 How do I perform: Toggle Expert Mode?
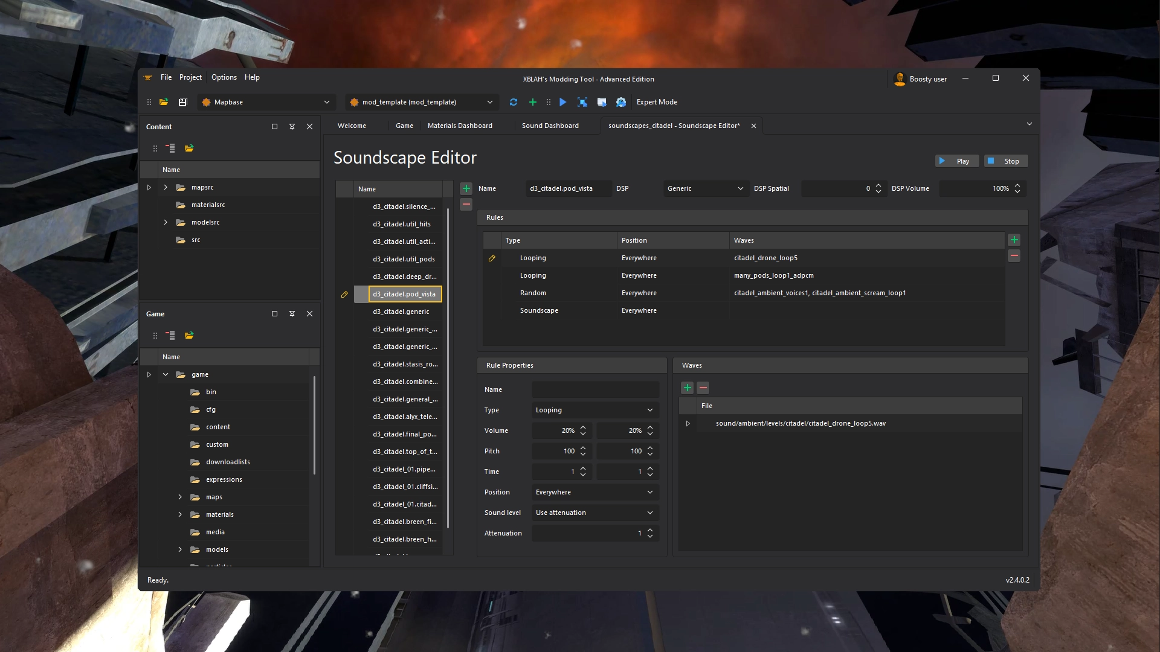click(x=657, y=102)
